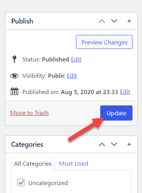Move Publish panel down with chevron
142x193 pixels.
tap(114, 21)
